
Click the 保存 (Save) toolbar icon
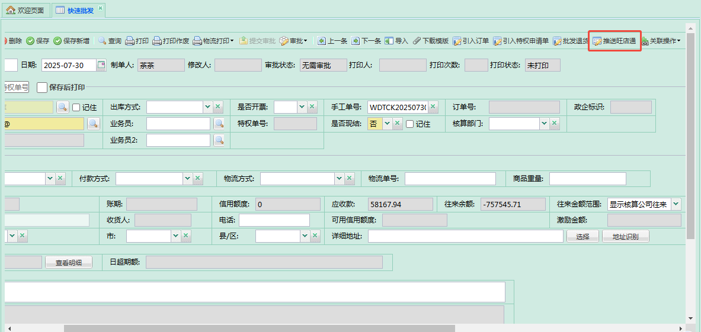click(x=30, y=41)
